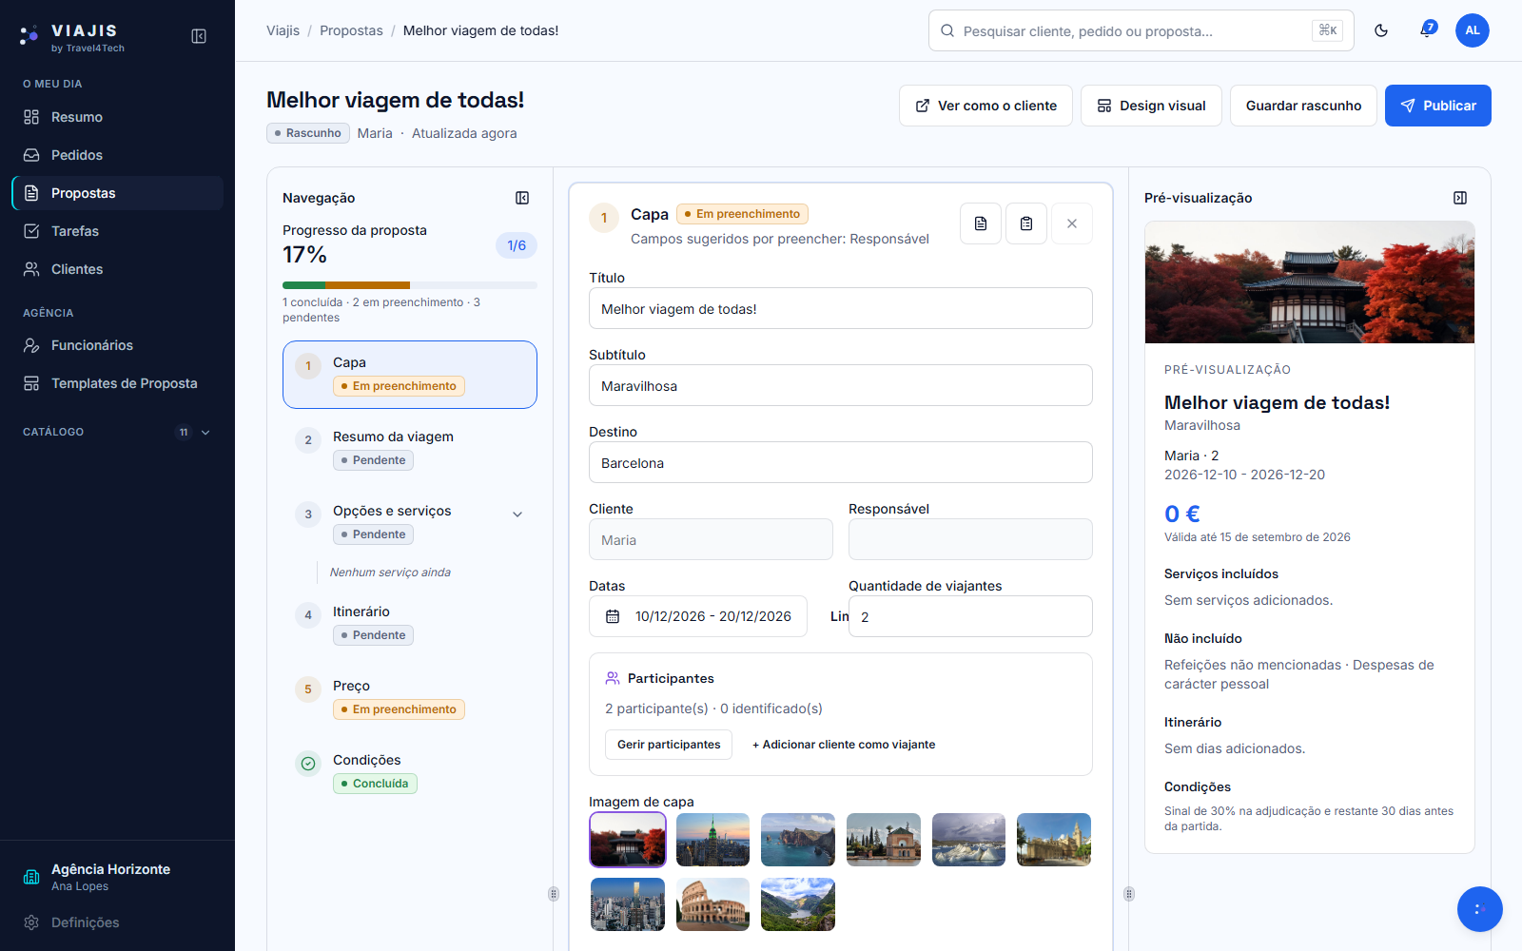Open notifications bell icon
The height and width of the screenshot is (951, 1522).
tap(1427, 30)
